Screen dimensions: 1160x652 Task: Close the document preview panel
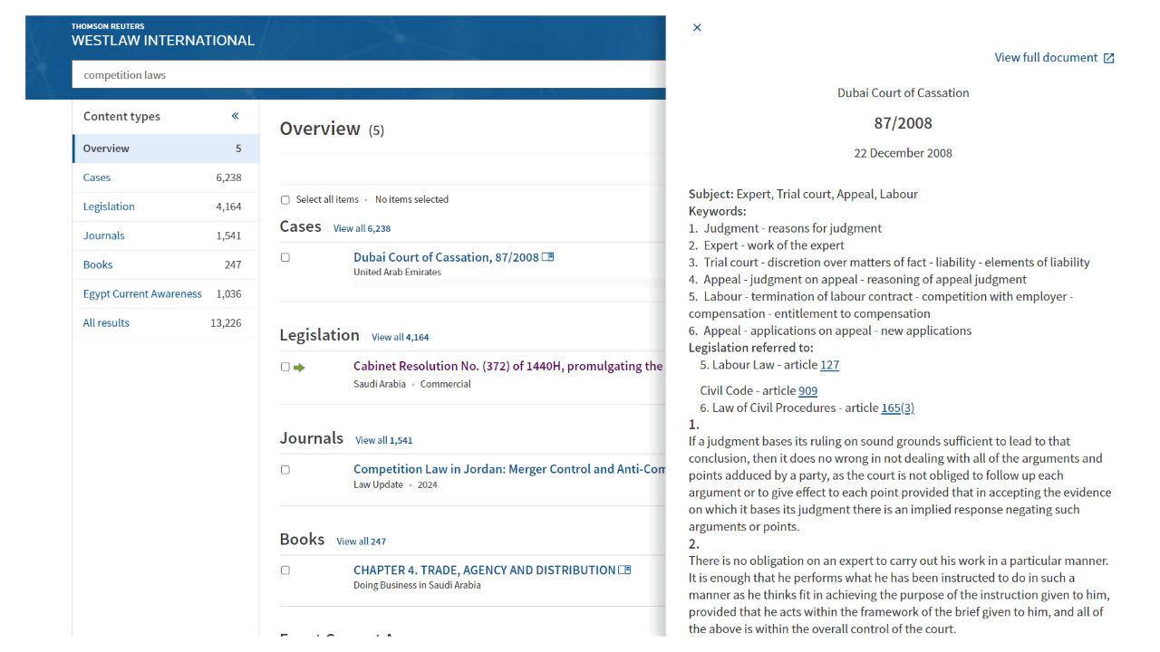697,27
